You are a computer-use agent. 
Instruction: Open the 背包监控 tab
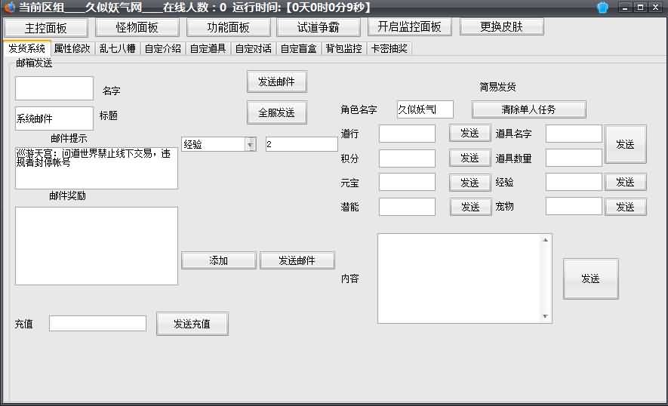[343, 48]
